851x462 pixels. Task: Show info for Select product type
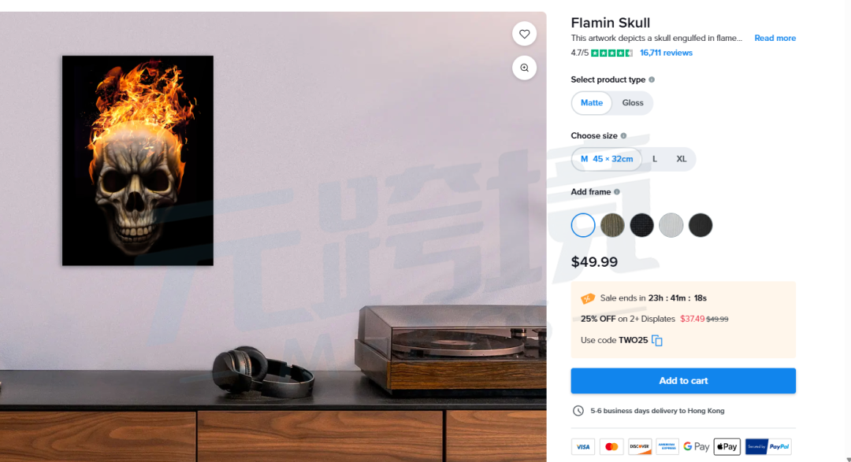(x=652, y=79)
